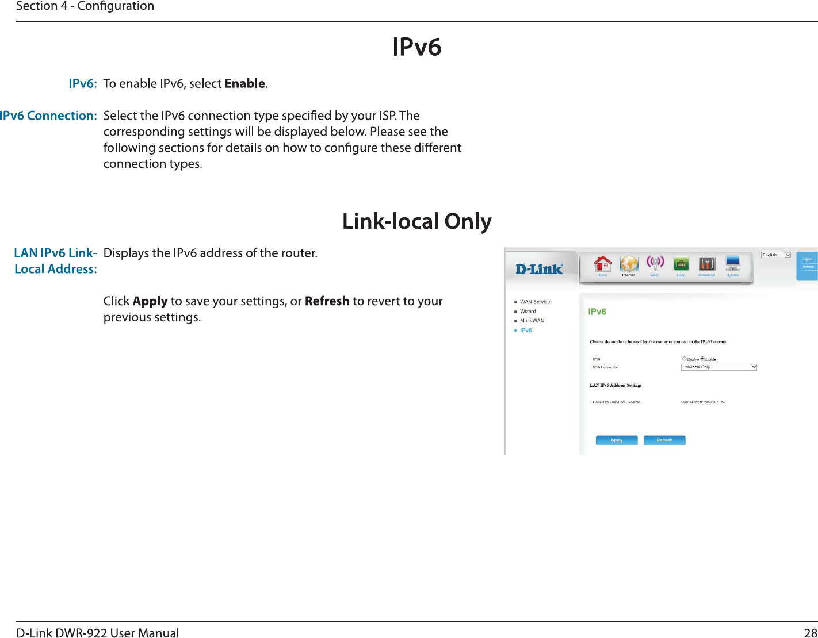
Task: Open WAN Service in the sidebar
Action: [x=535, y=302]
